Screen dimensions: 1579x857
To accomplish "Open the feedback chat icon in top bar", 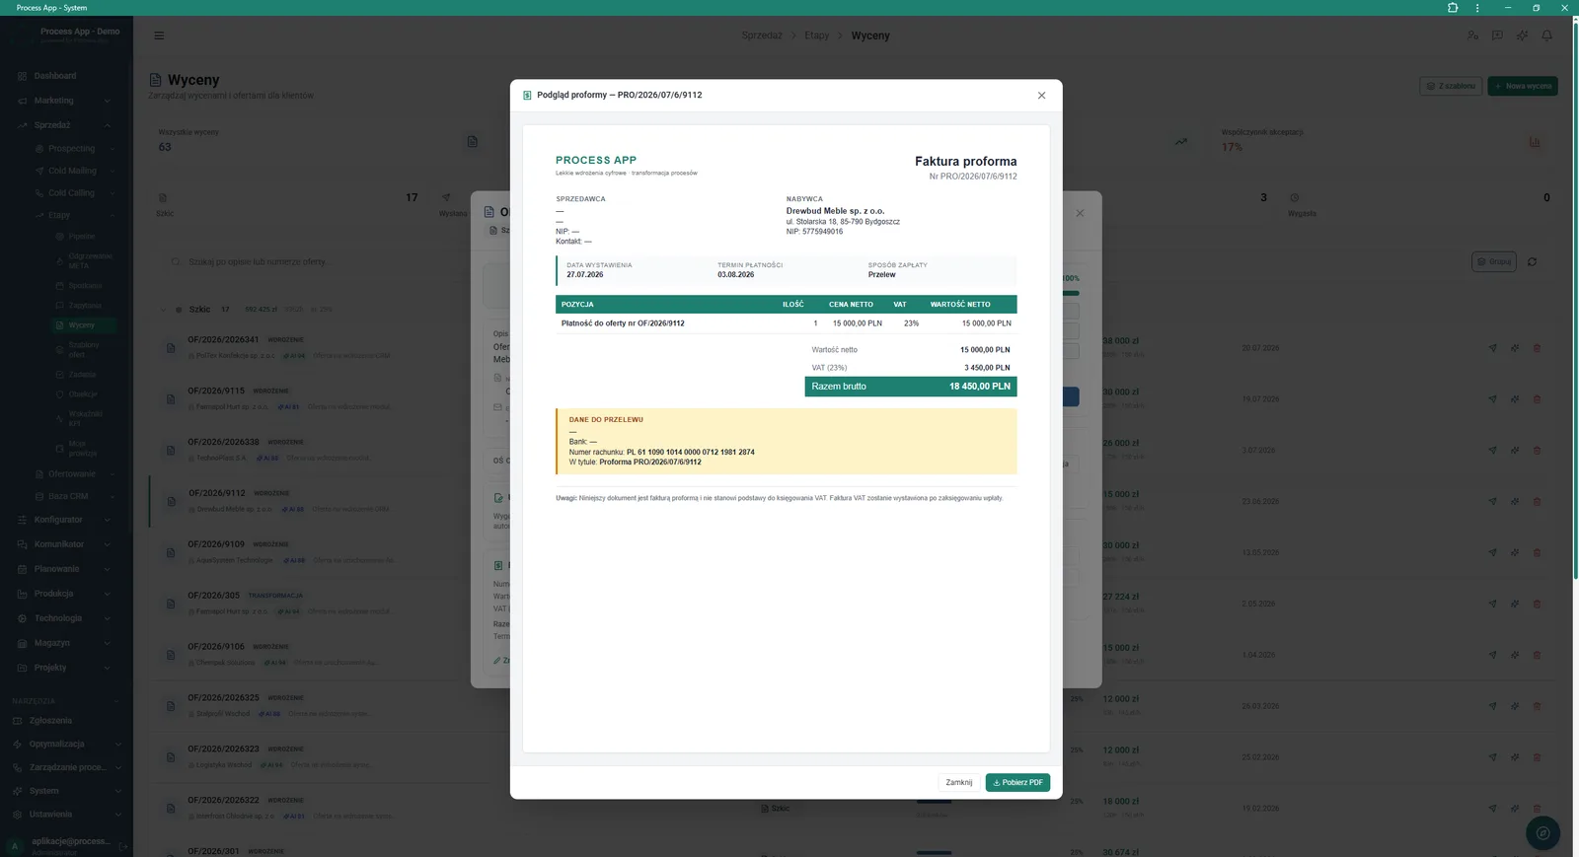I will tap(1497, 36).
